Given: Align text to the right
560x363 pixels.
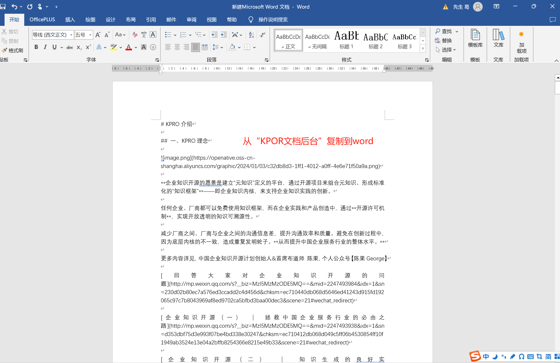Looking at the screenshot, I should (186, 47).
